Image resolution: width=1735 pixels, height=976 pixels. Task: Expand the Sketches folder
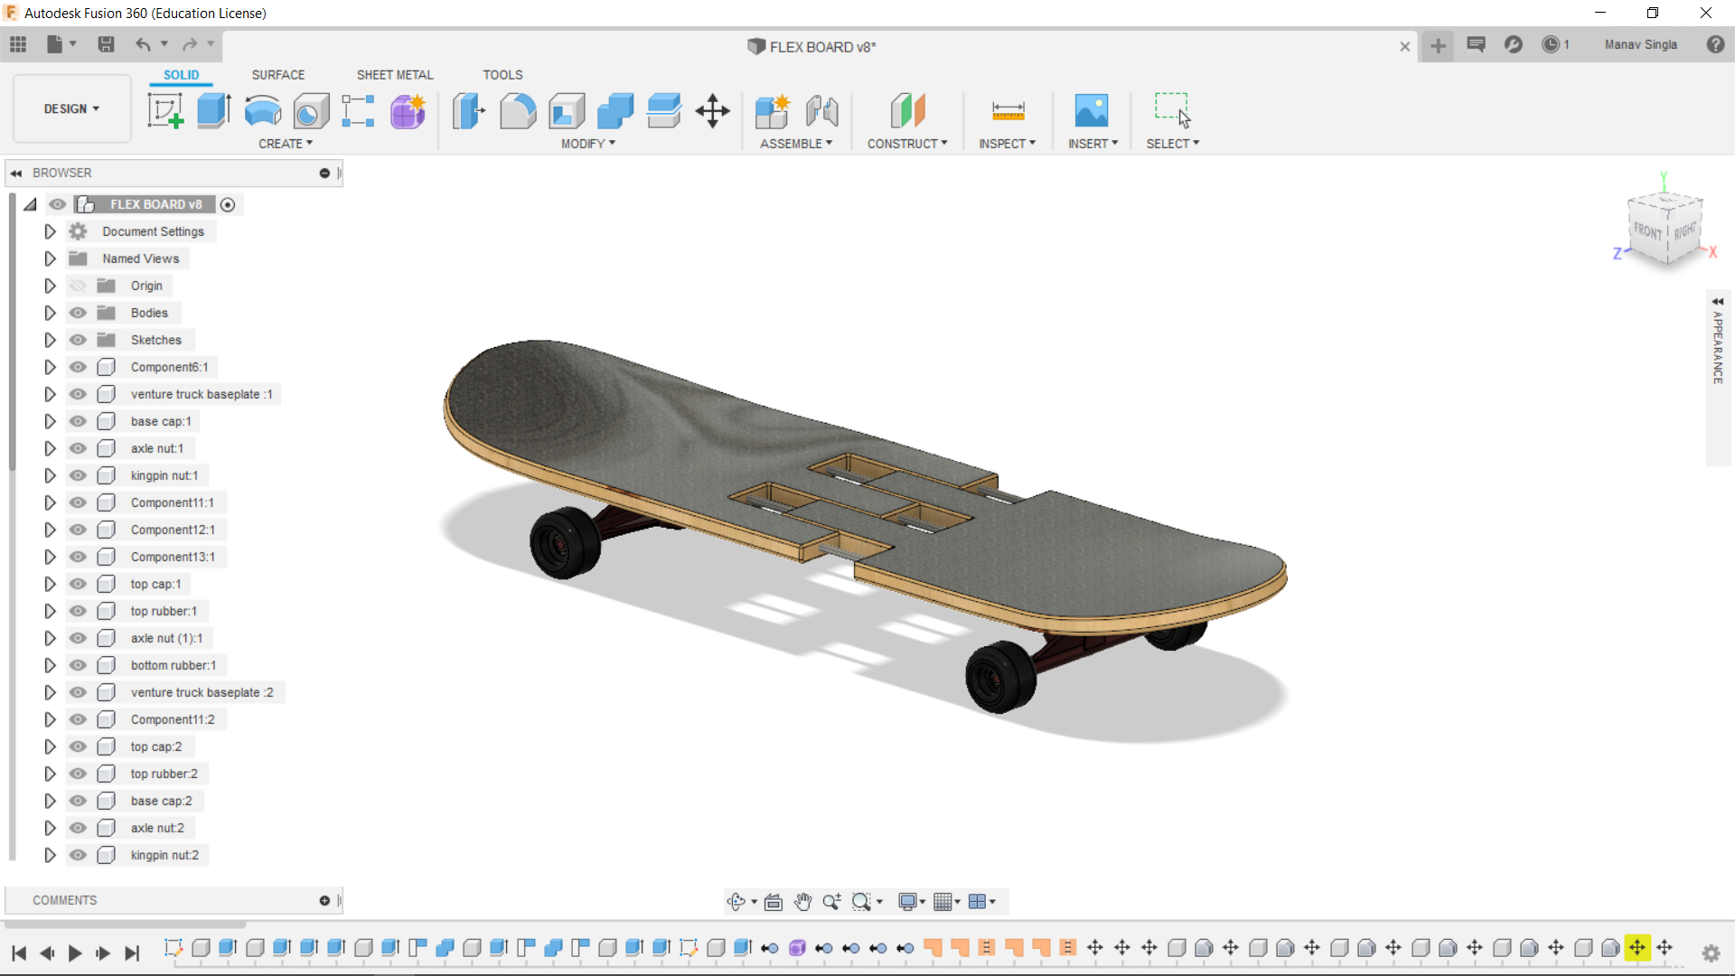(49, 340)
